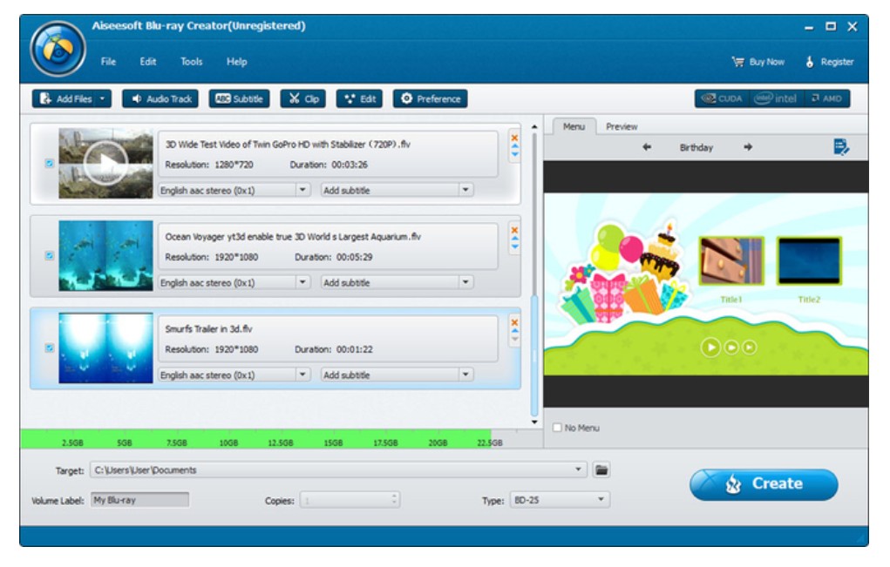Move Ocean Voyager video up arrow
This screenshot has width=890, height=567.
[515, 239]
